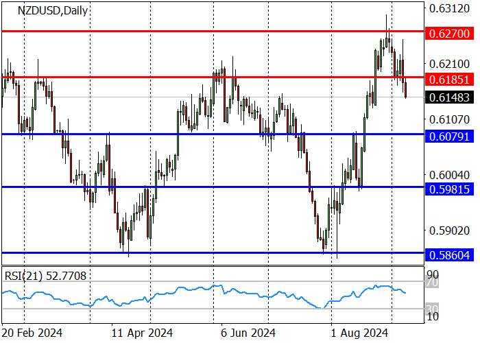This screenshot has height=343, width=480.
Task: Select the 0.58604 blue support price label
Action: pos(449,255)
